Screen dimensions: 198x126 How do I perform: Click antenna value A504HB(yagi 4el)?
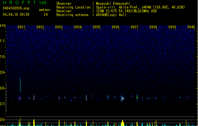coord(111,15)
